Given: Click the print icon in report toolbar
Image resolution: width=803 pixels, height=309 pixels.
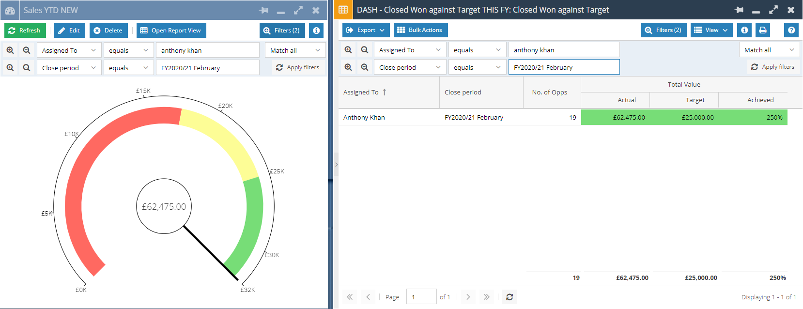Looking at the screenshot, I should [x=763, y=30].
